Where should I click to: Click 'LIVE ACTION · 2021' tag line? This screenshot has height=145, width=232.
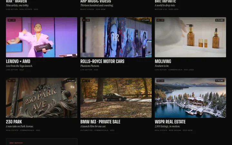[x=89, y=70]
